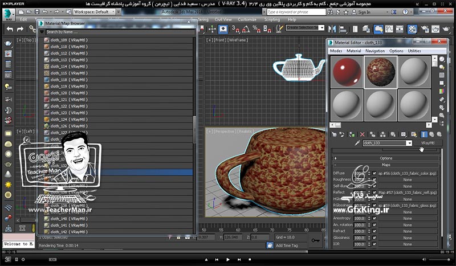This screenshot has width=456, height=266.
Task: Select the cloth fabric material sample slot
Action: point(381,72)
